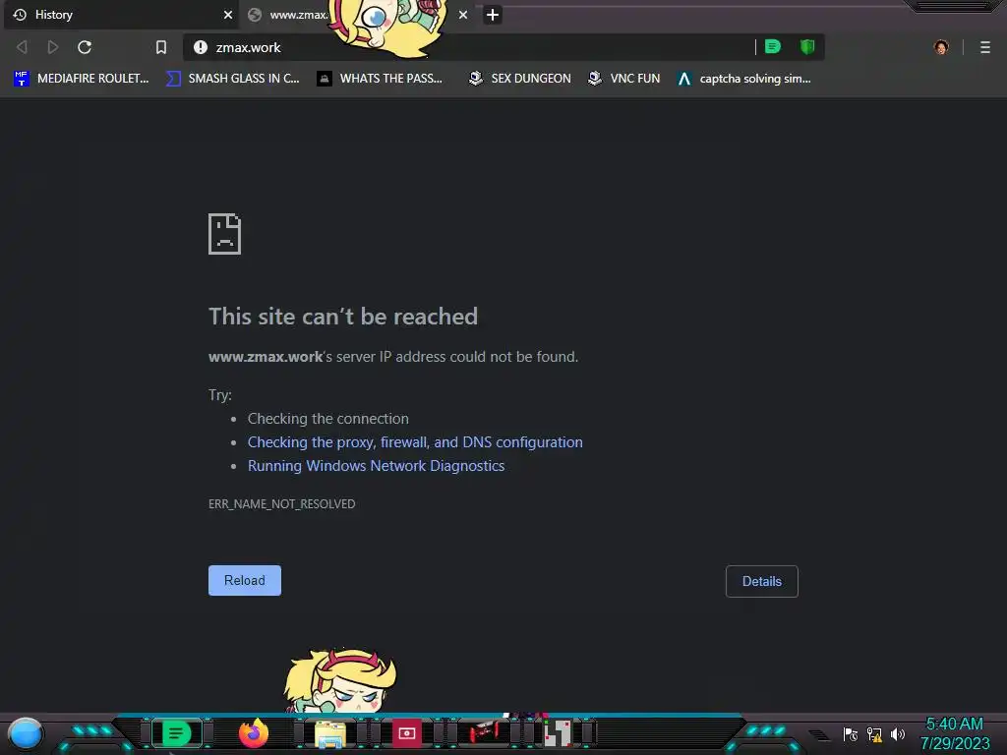Open the browser main menu
Screen dimensions: 1007x755
pos(985,47)
